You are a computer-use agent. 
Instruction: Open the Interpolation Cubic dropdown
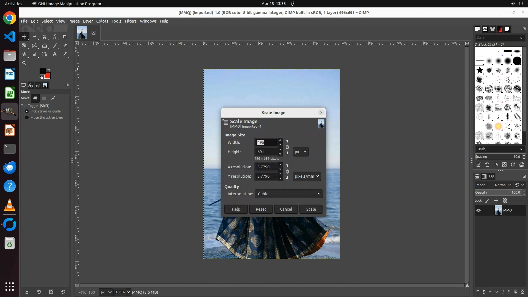(288, 194)
